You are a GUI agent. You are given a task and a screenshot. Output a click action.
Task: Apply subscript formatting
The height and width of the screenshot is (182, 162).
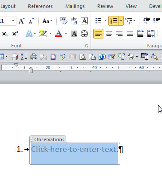point(5,34)
